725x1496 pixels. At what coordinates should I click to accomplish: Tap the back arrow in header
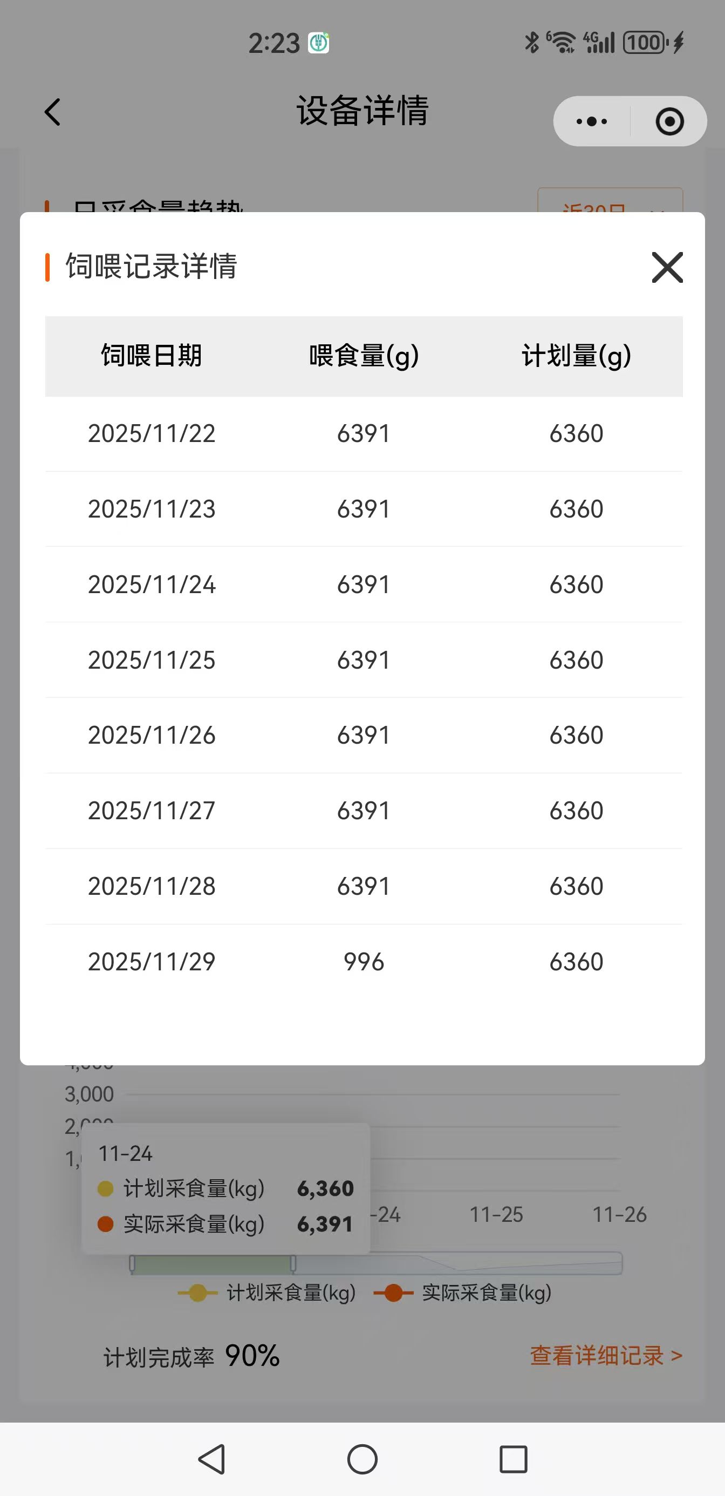coord(53,112)
